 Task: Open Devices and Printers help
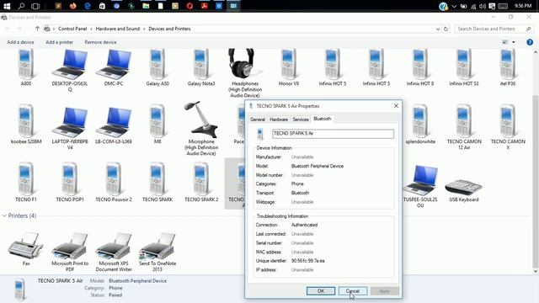tap(530, 42)
